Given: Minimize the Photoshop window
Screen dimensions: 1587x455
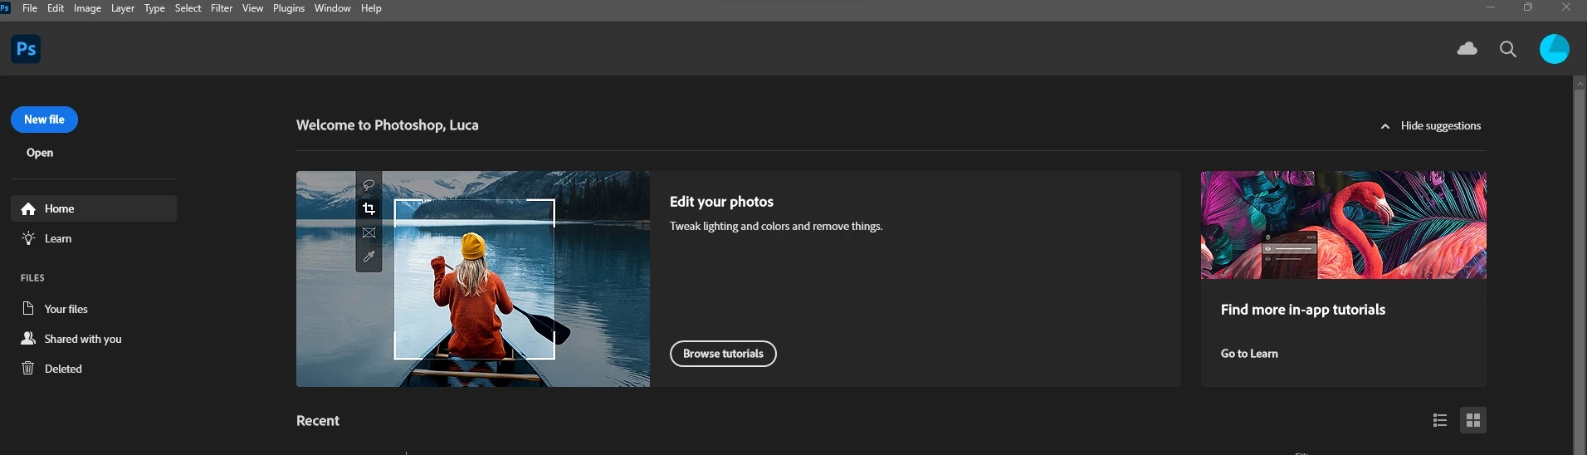Looking at the screenshot, I should [1490, 7].
